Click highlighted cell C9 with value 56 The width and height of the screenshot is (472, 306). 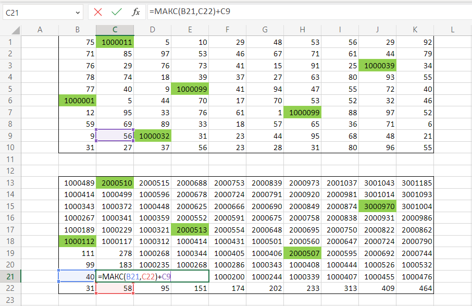coord(115,136)
